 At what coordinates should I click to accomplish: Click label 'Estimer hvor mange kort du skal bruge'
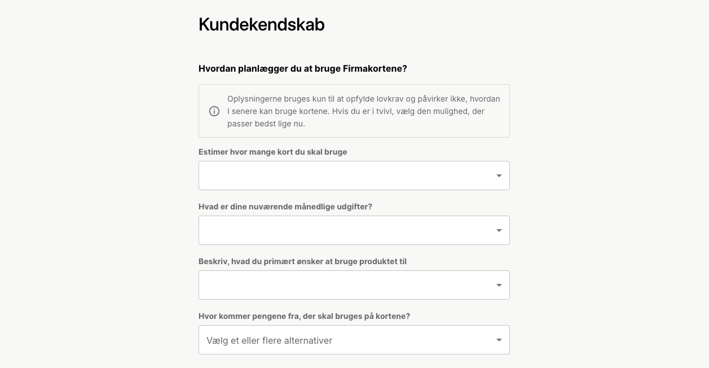point(272,152)
